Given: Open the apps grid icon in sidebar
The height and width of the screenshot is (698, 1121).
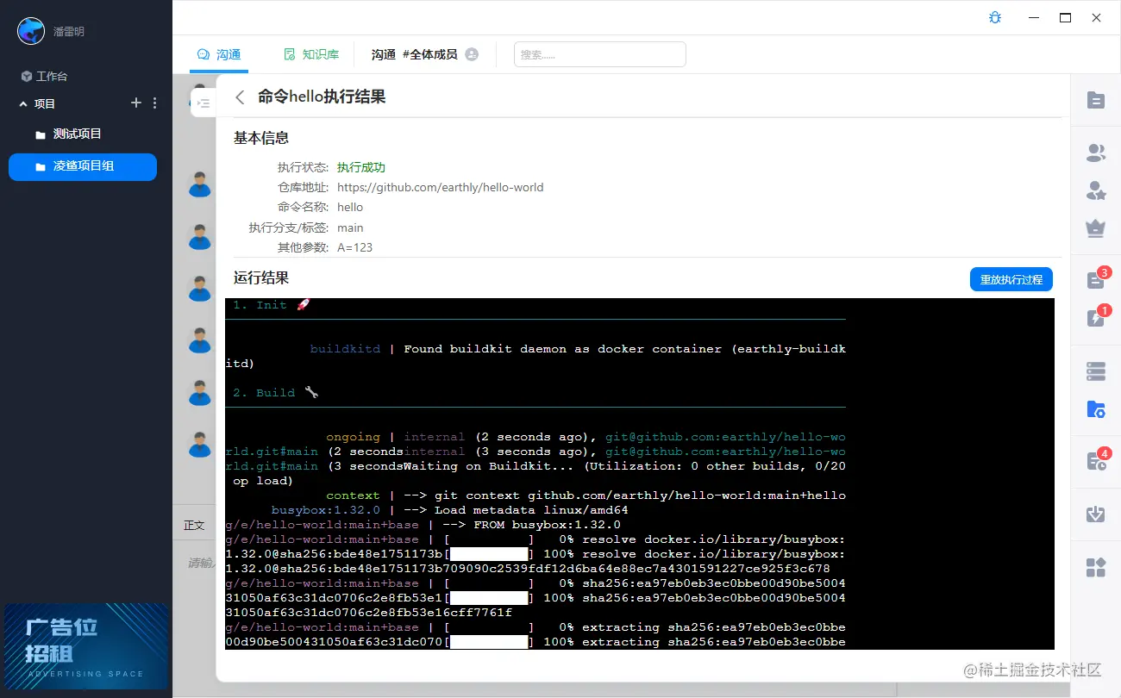Looking at the screenshot, I should 1096,567.
